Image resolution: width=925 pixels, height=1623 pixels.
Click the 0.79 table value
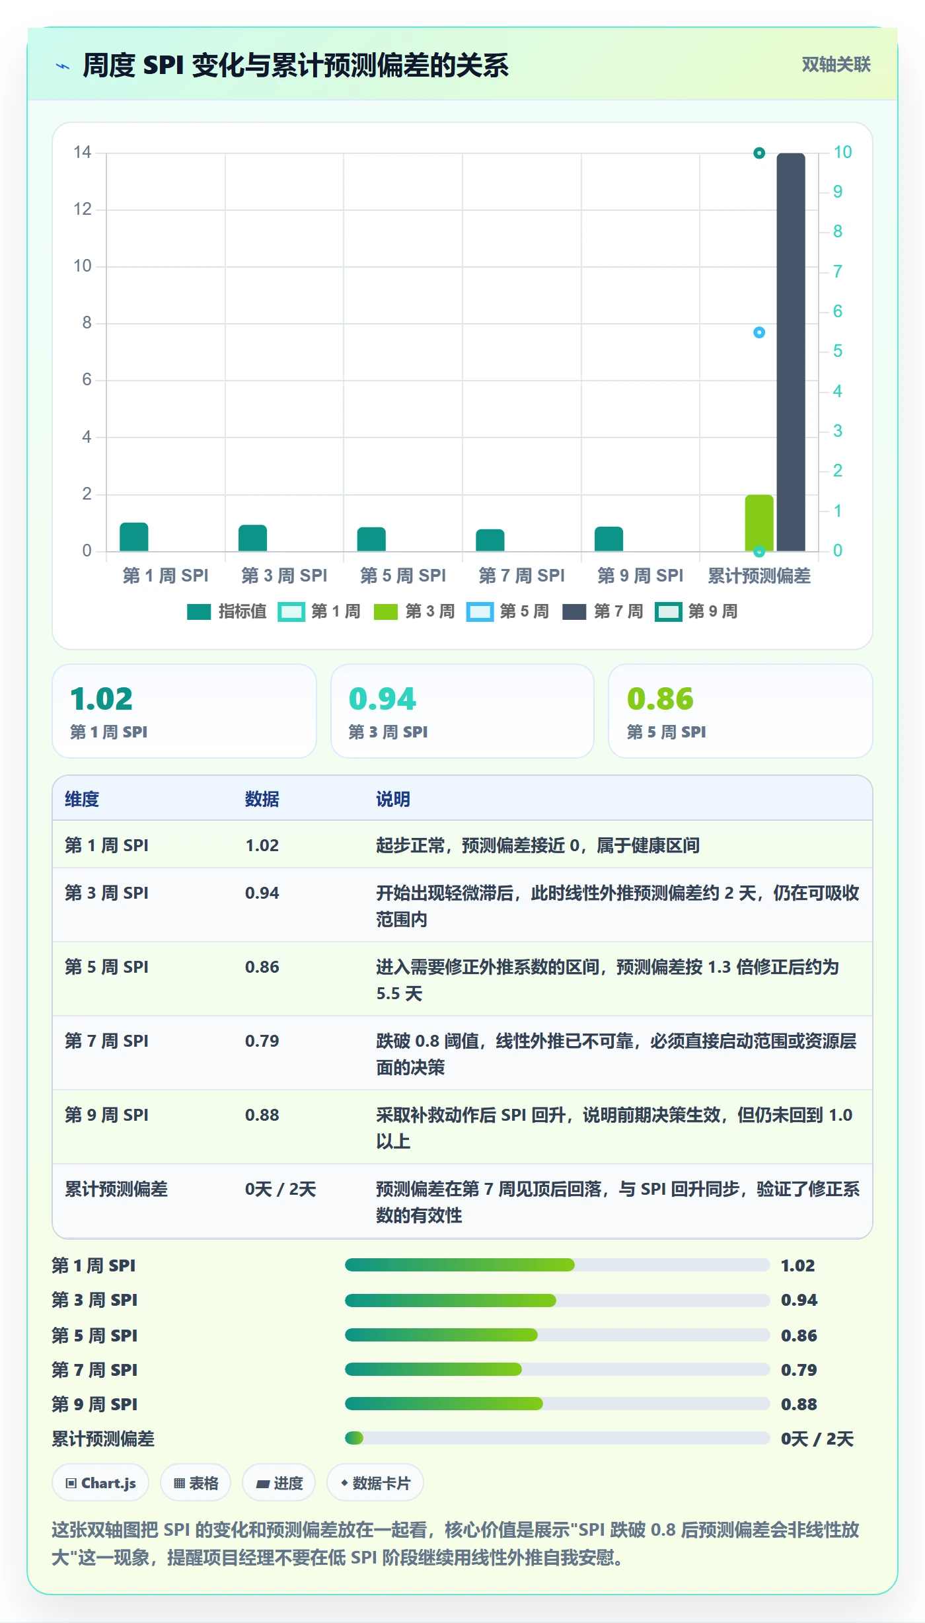click(x=262, y=1041)
